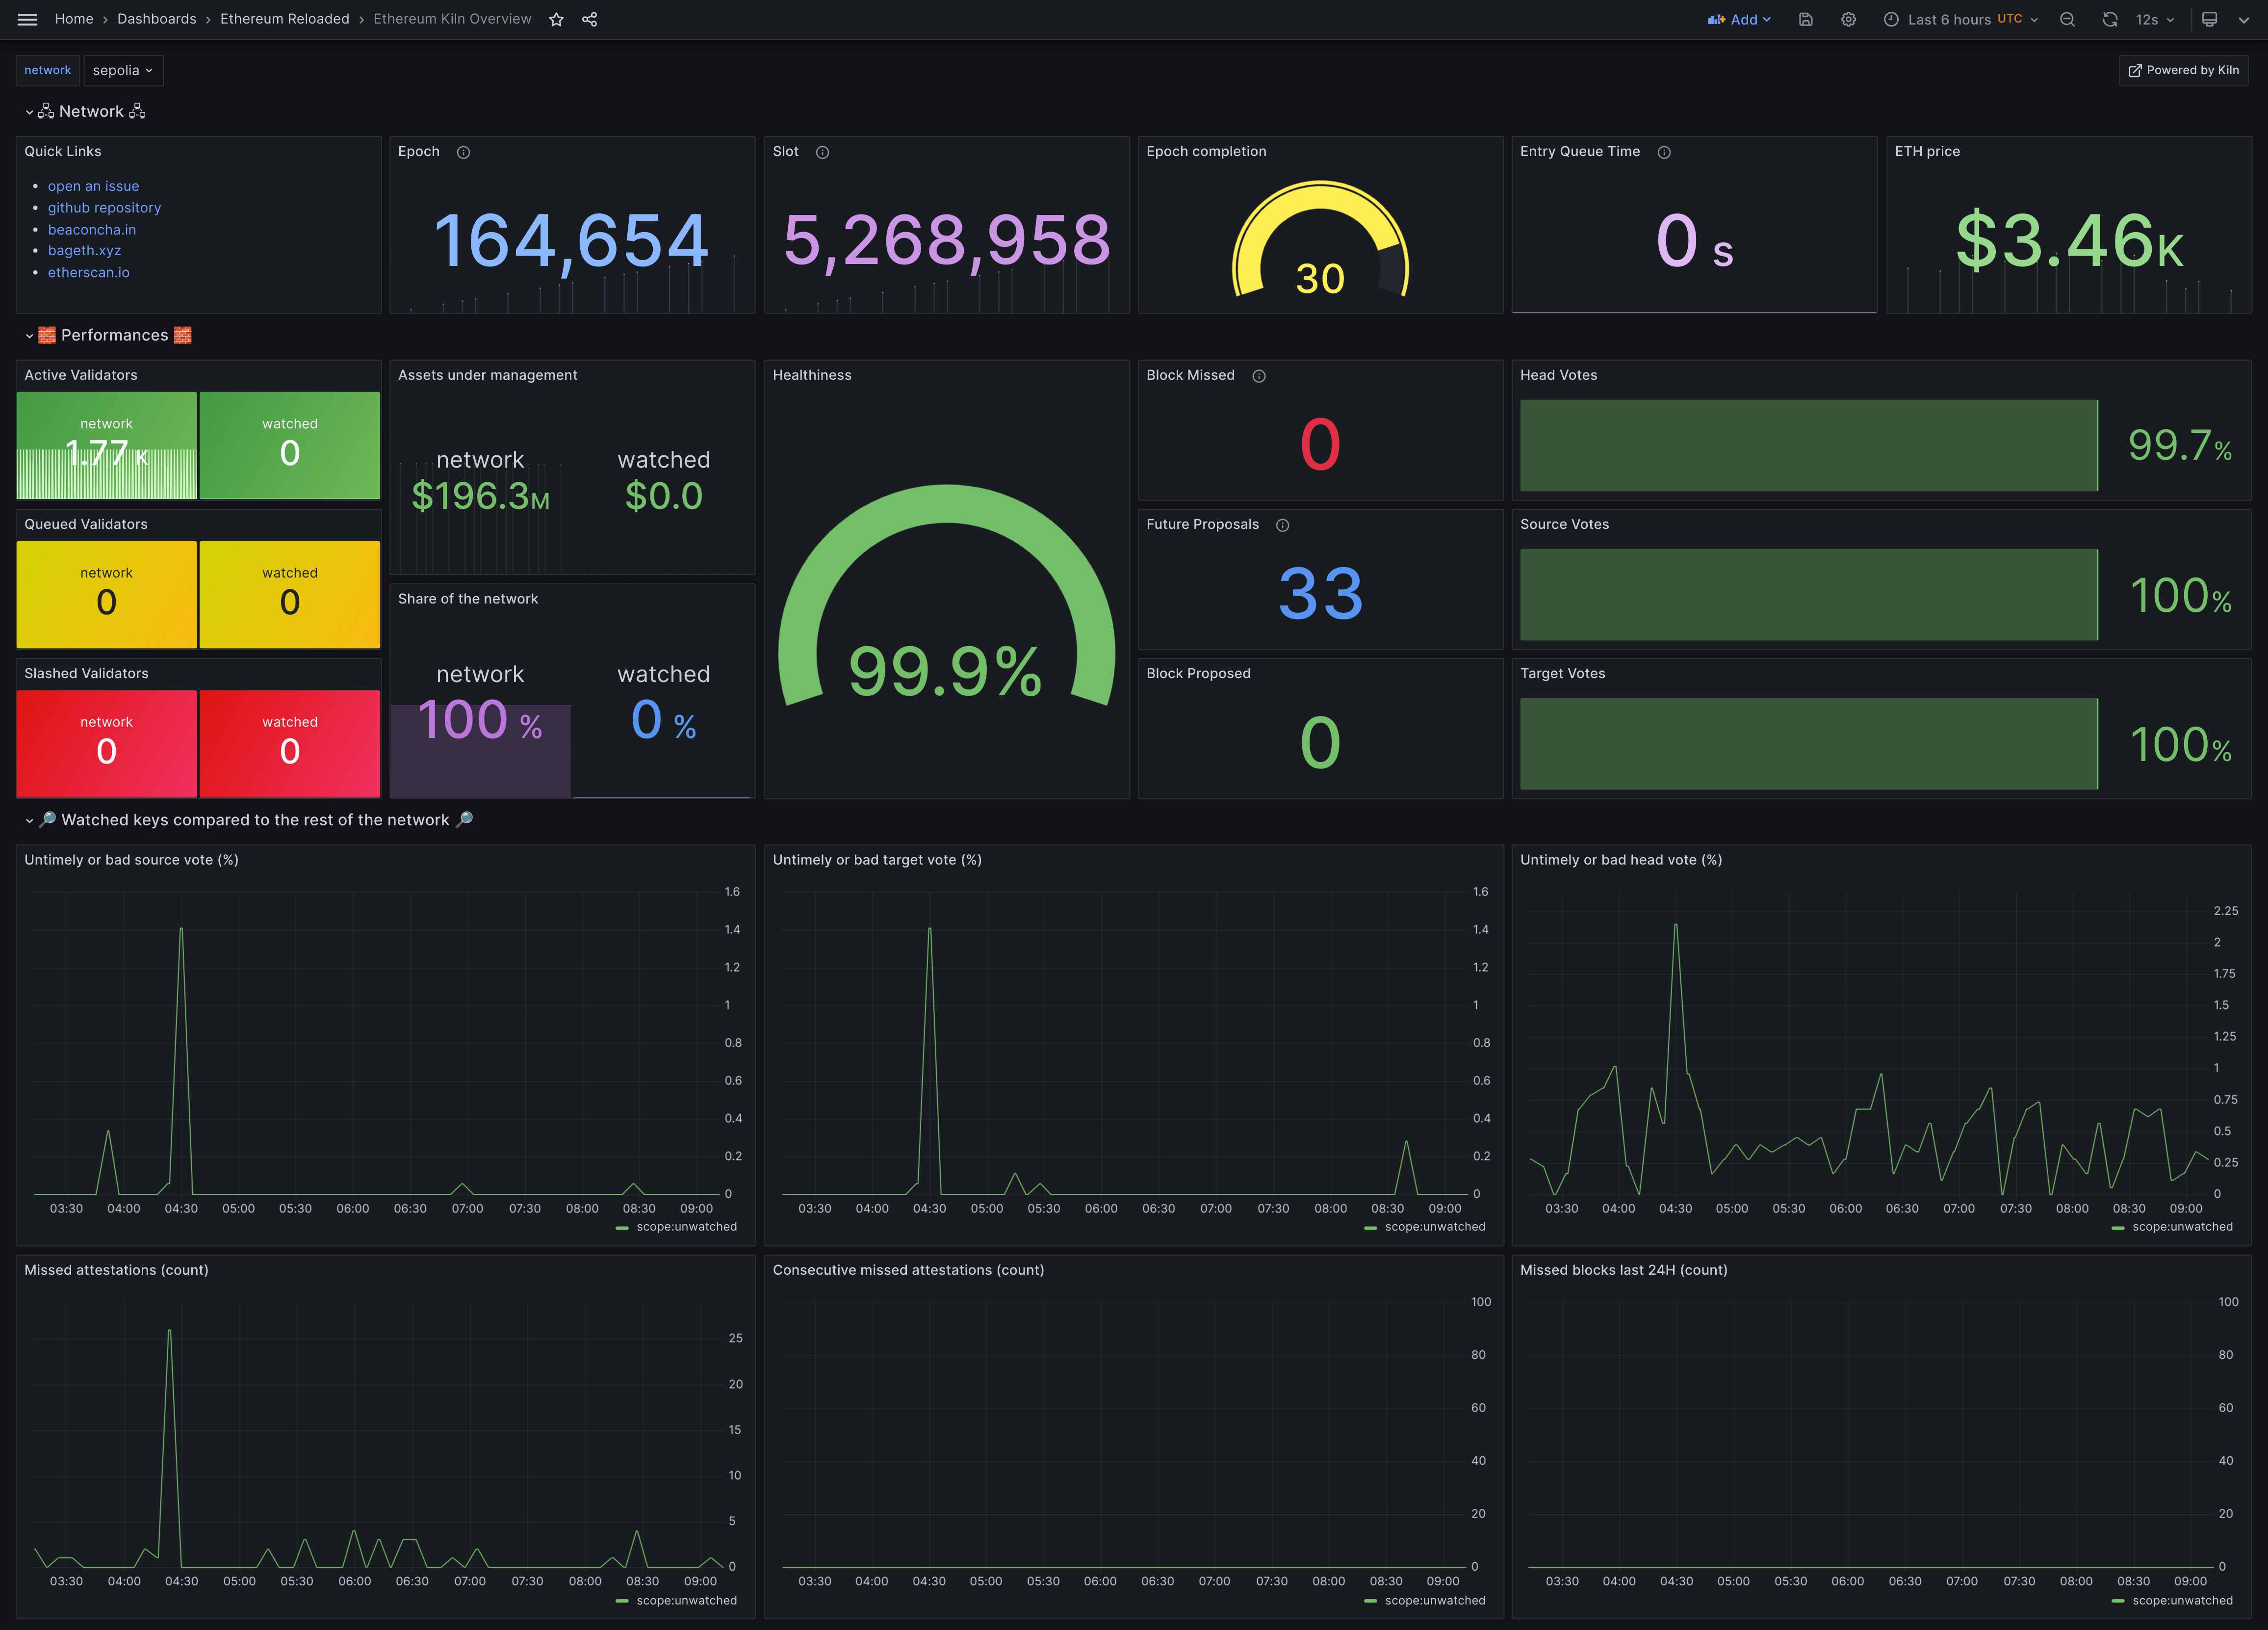Click the github repository quick link
The image size is (2268, 1630).
click(x=105, y=208)
